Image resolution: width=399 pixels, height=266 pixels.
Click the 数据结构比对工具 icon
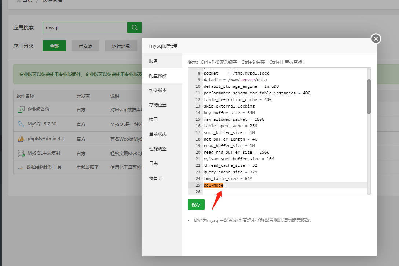pyautogui.click(x=20, y=168)
